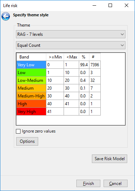The width and height of the screenshot is (135, 191).
Task: Select the High band color cell
Action: point(31,104)
